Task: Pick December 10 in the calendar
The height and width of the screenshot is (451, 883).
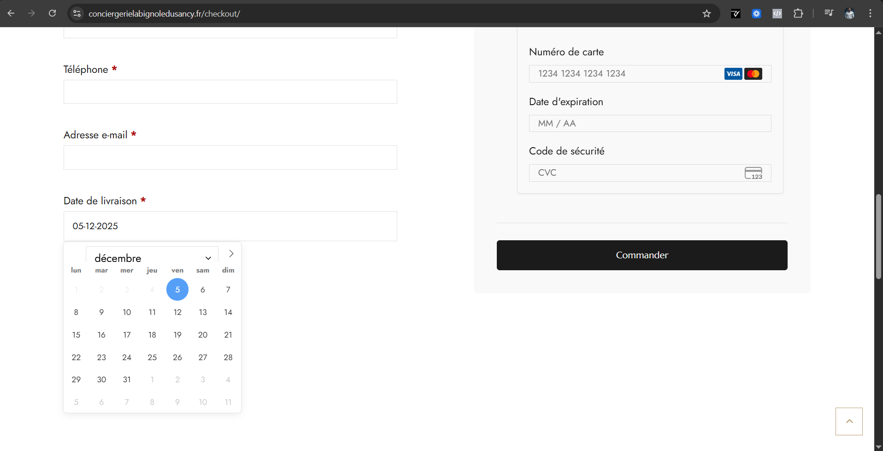Action: 127,312
